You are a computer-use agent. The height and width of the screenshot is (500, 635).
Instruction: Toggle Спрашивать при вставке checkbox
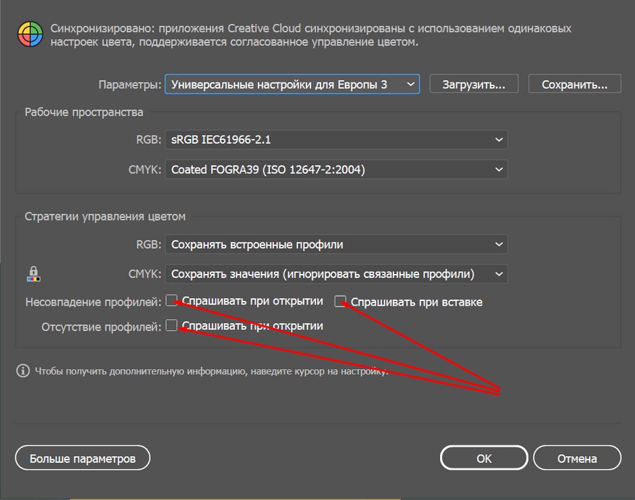click(x=340, y=301)
